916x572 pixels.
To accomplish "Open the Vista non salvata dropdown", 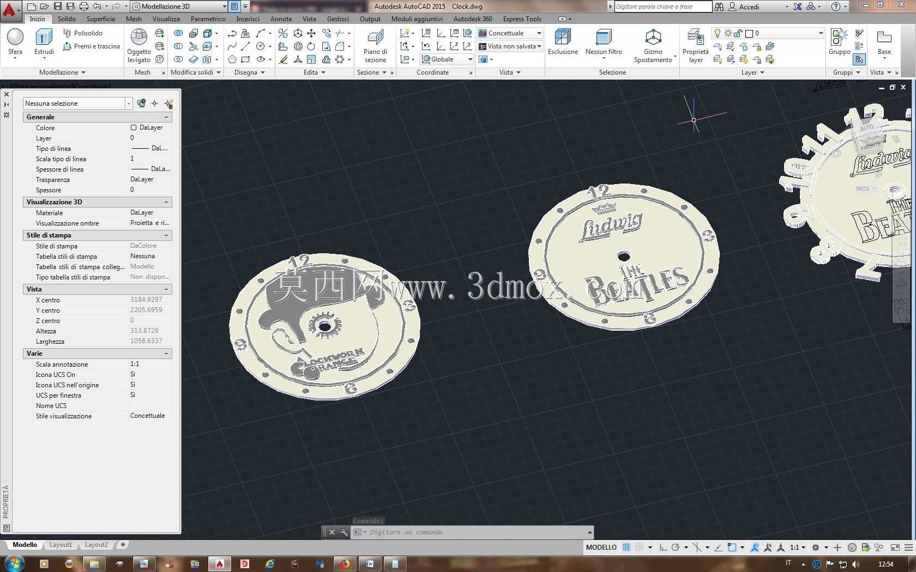I will (x=510, y=46).
